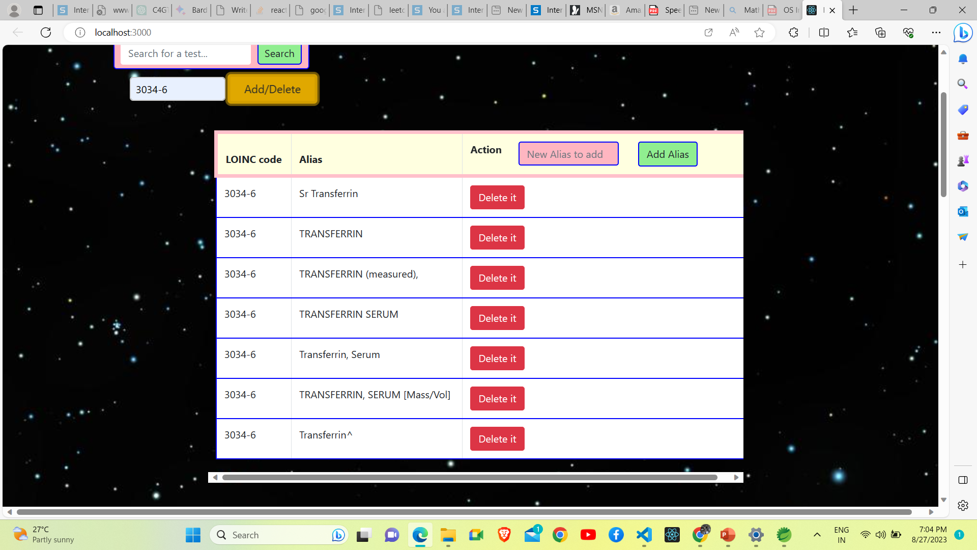
Task: Show hidden system tray icons chevron
Action: (x=817, y=535)
